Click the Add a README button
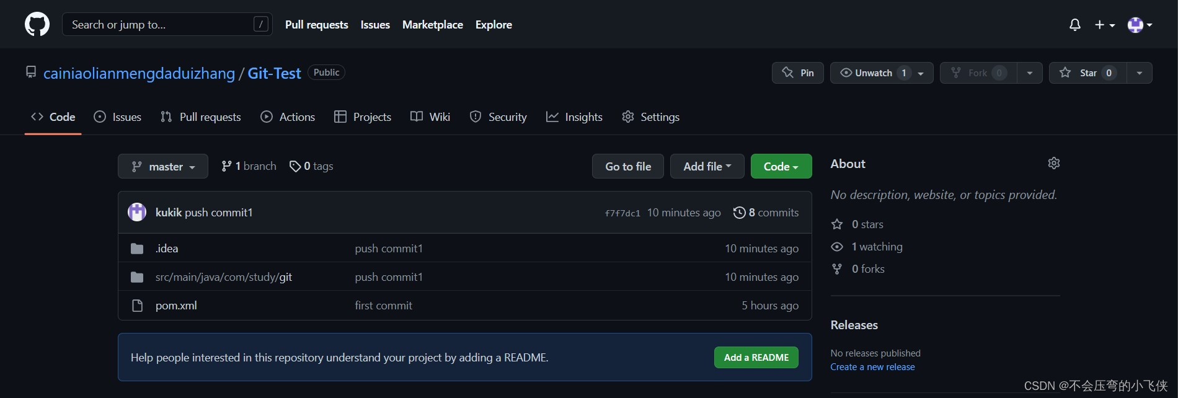Screen dimensions: 1178x398 (x=756, y=357)
